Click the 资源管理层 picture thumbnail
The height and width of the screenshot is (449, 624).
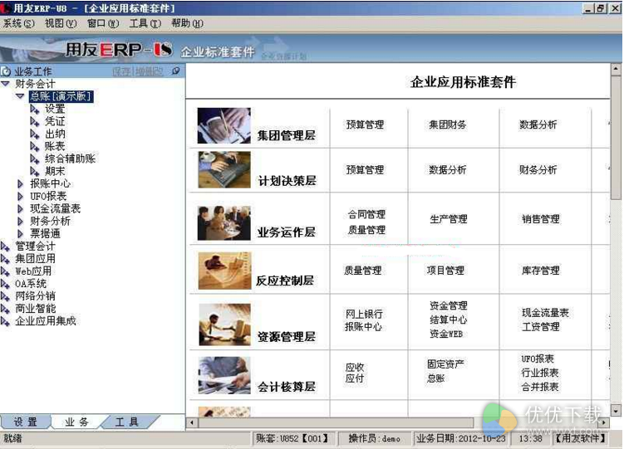point(224,325)
